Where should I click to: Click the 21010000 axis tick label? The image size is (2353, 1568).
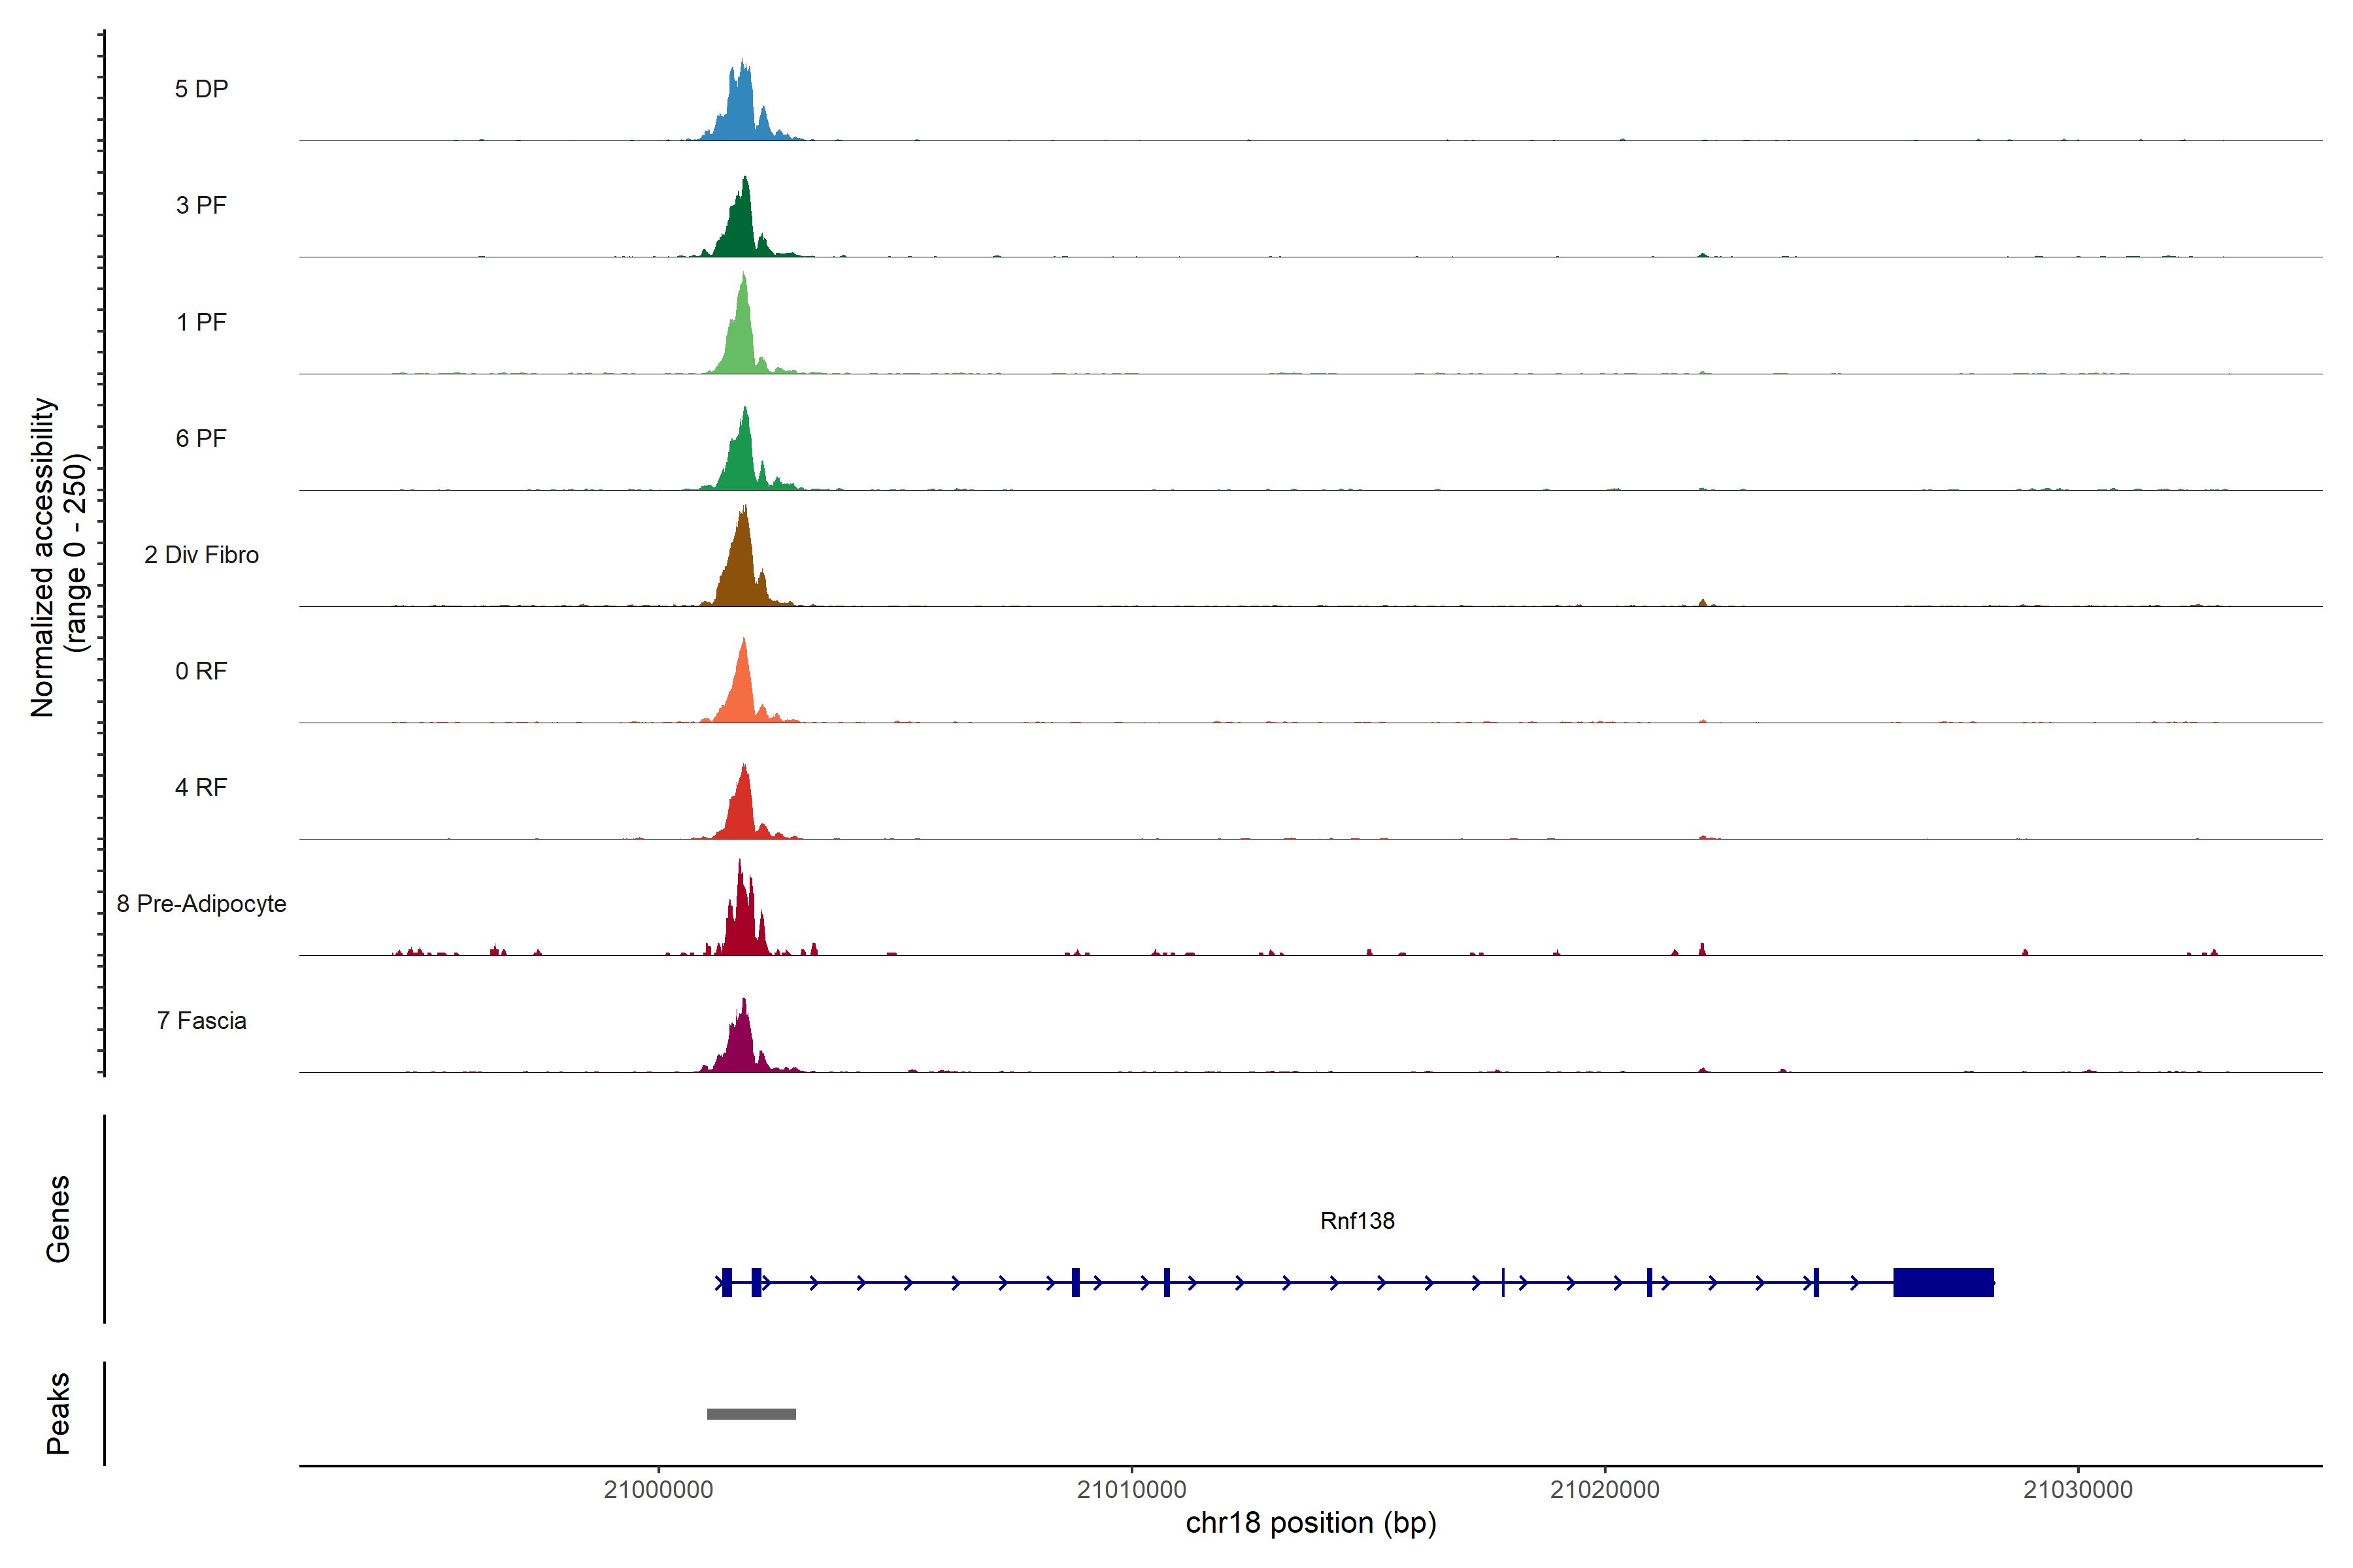click(x=1131, y=1490)
